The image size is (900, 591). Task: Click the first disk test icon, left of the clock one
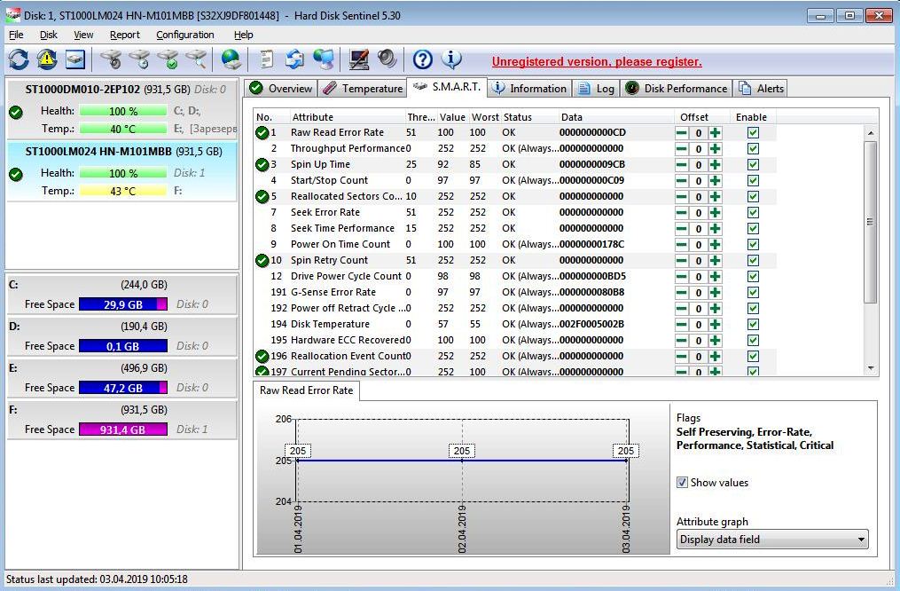click(x=111, y=59)
